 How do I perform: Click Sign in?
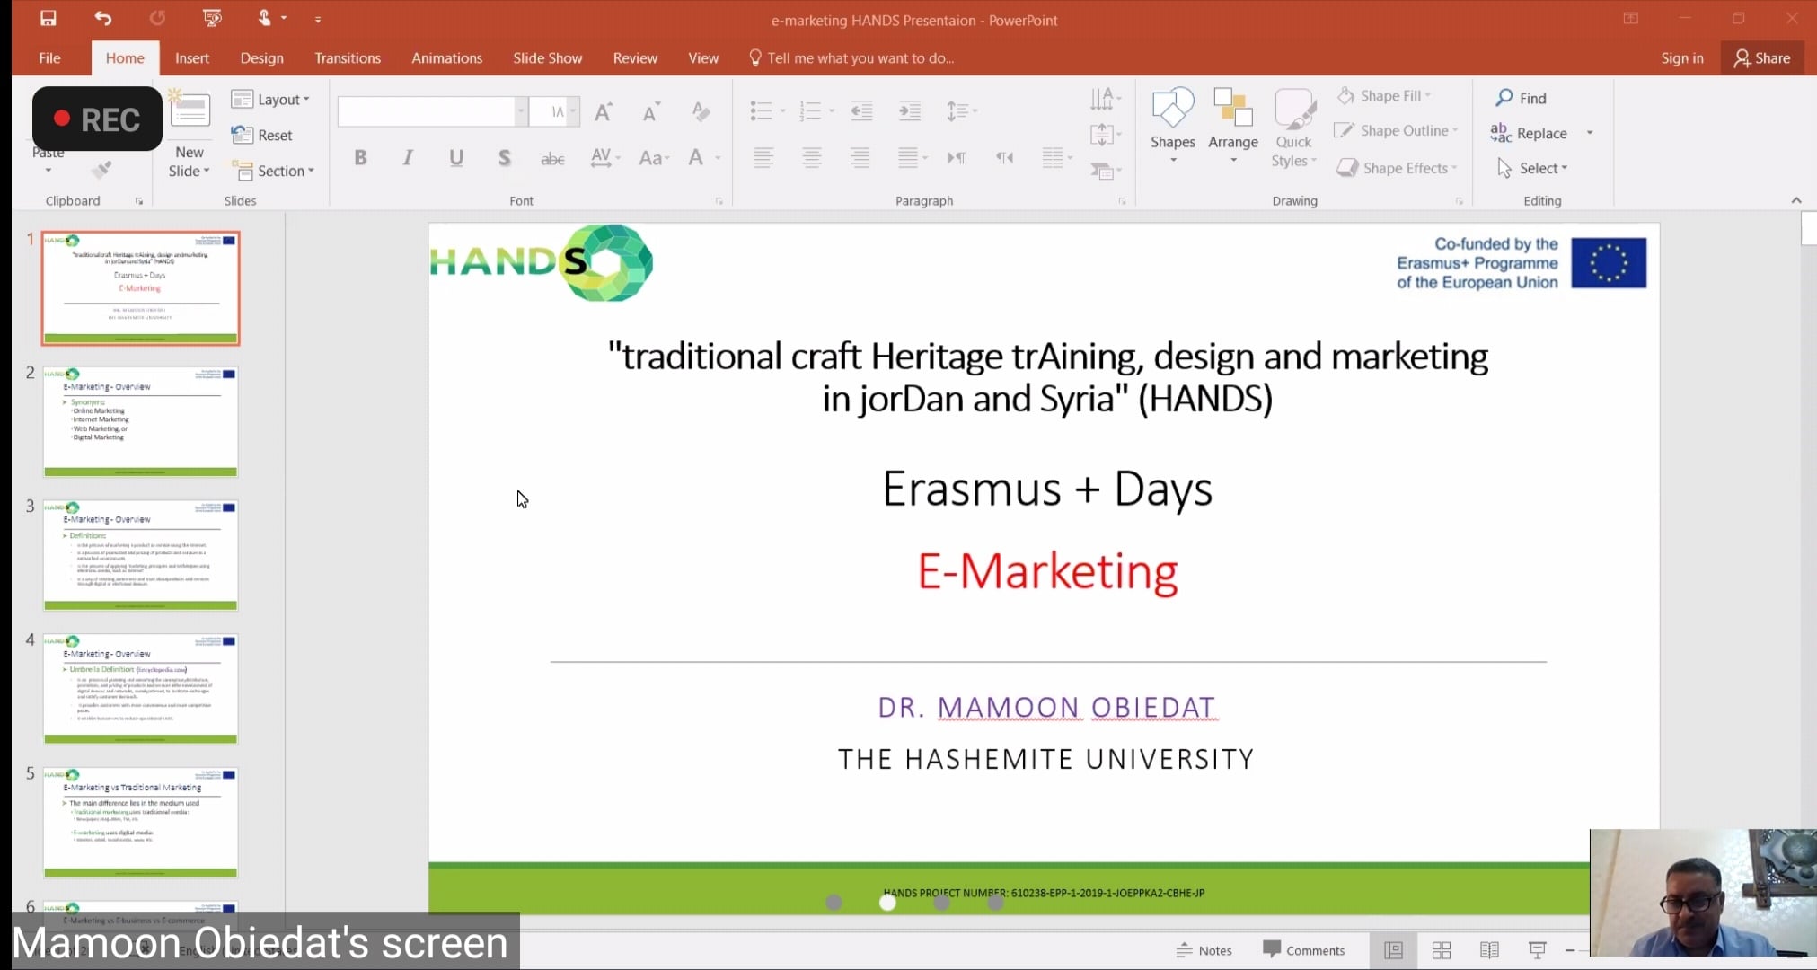1681,57
